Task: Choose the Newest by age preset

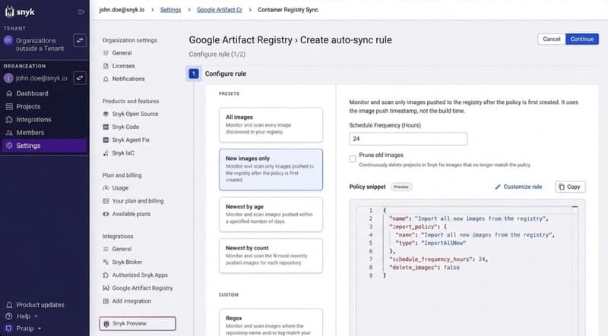Action: [271, 214]
